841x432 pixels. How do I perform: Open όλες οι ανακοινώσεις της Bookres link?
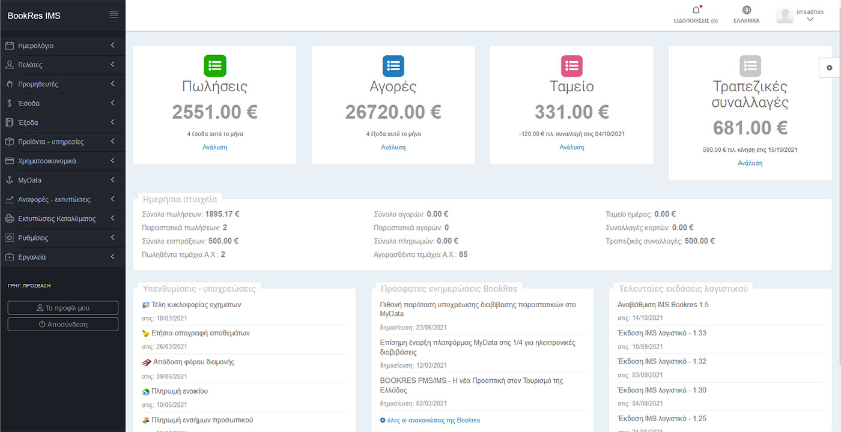430,420
